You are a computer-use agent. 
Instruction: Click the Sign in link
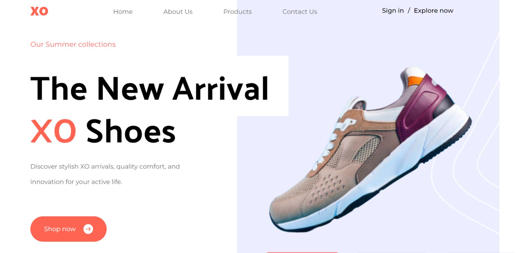point(393,11)
